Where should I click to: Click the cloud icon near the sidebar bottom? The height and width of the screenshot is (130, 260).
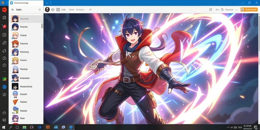(4, 113)
